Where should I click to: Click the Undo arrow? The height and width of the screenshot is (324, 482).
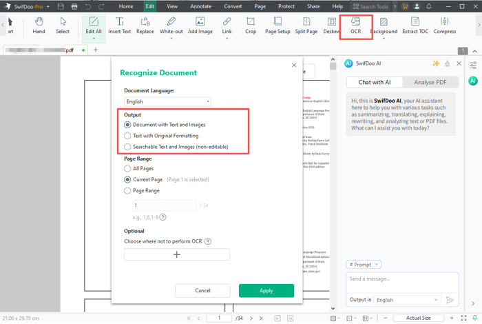(88, 6)
